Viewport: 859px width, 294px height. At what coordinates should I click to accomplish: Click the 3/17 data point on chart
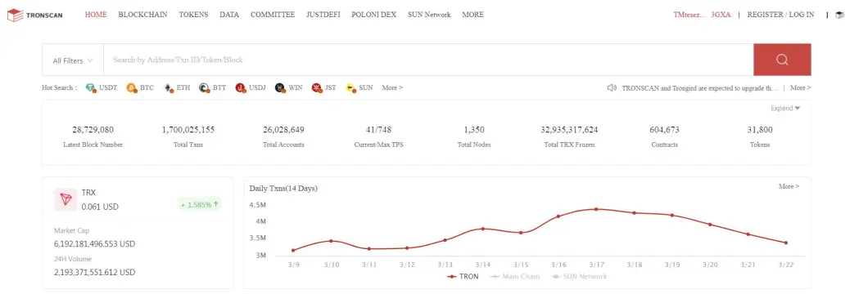pyautogui.click(x=596, y=209)
